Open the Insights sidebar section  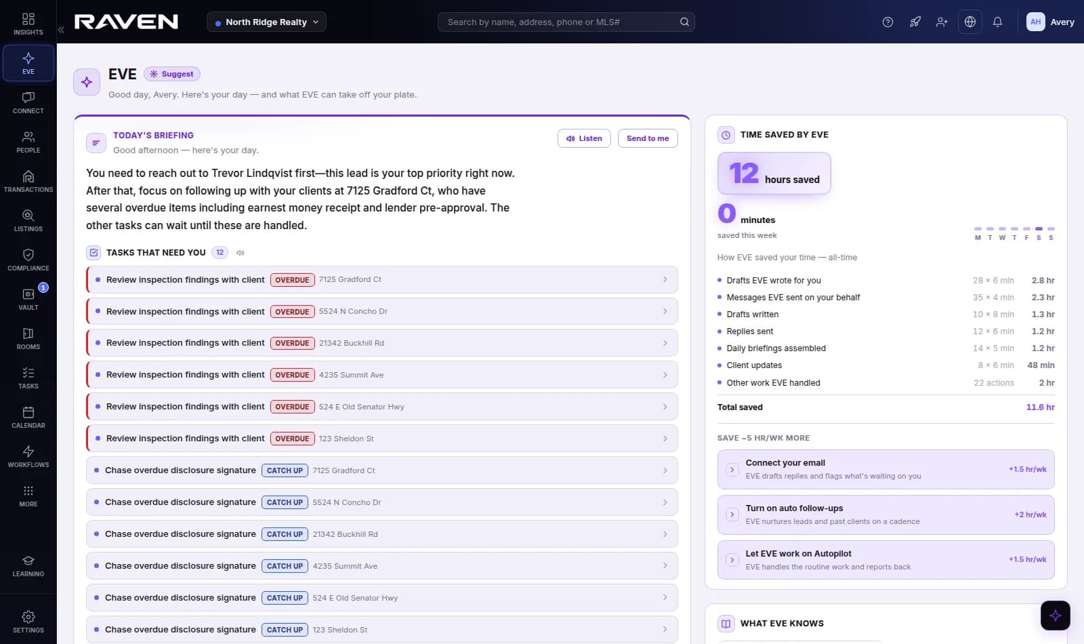click(x=28, y=24)
